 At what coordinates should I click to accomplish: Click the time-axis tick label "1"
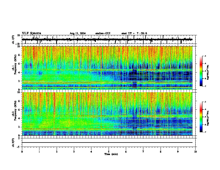coord(39,152)
